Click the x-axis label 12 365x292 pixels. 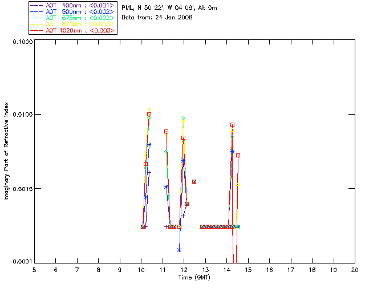click(184, 270)
